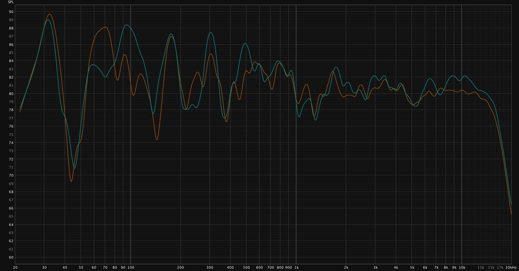Select the 6k frequency axis label
The width and height of the screenshot is (519, 271).
pos(425,268)
